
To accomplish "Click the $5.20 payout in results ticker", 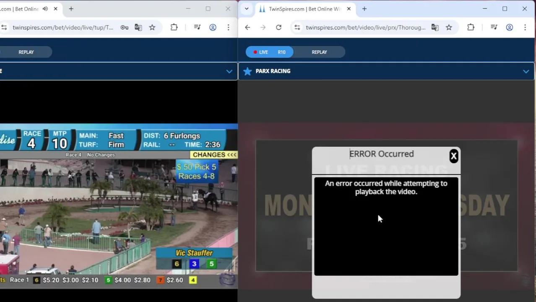I will click(51, 280).
